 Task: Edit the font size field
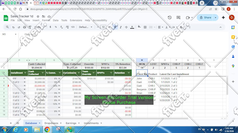(x=103, y=27)
